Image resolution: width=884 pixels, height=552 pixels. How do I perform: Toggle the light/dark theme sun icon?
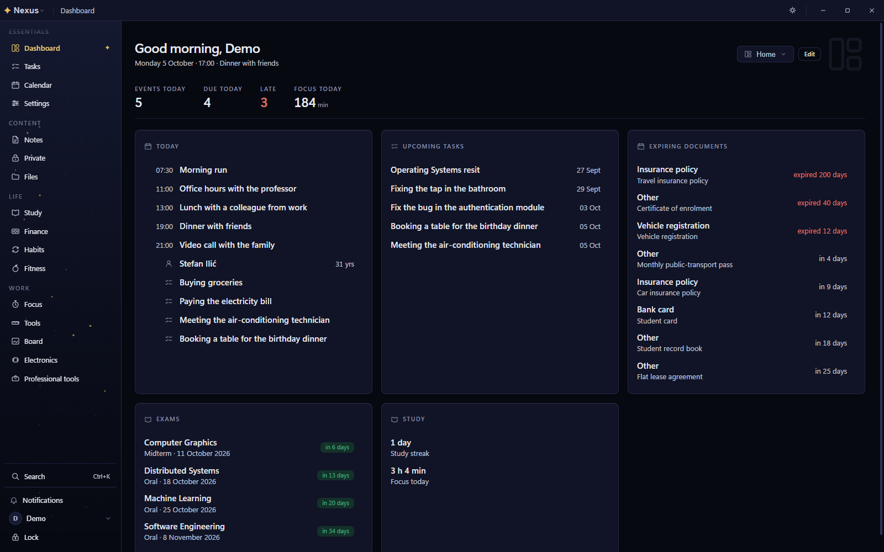(792, 10)
